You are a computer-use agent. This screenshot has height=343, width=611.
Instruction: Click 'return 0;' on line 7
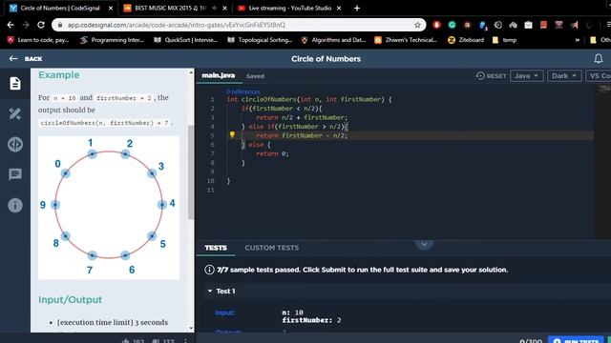pos(272,153)
